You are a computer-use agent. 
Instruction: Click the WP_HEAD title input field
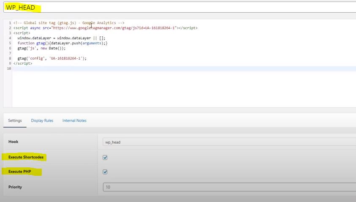pyautogui.click(x=179, y=7)
